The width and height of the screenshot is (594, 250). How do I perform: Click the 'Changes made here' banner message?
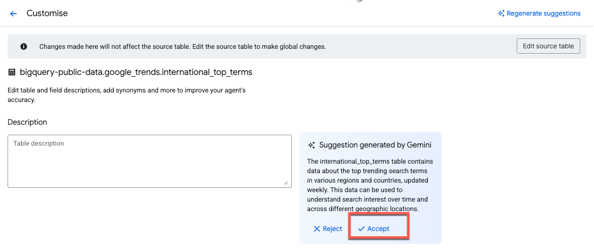point(182,46)
